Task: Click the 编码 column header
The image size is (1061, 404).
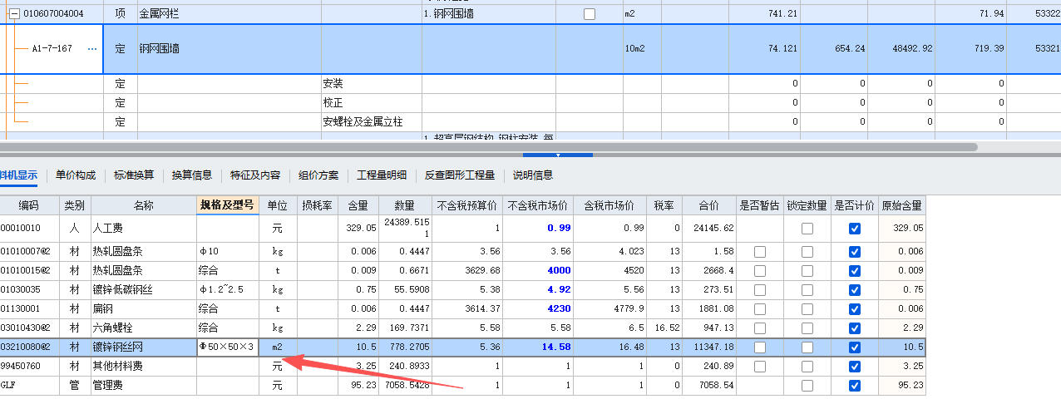Action: (29, 205)
